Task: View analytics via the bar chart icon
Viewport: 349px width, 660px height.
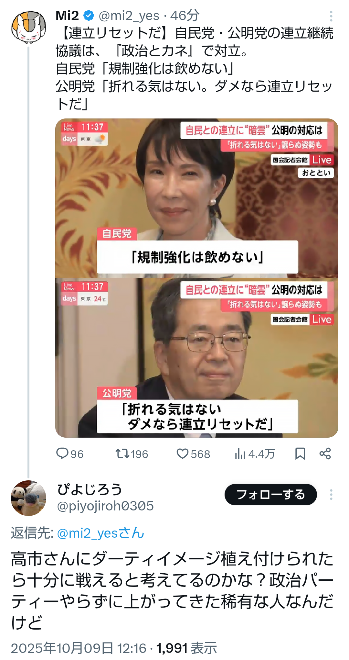Action: [240, 453]
